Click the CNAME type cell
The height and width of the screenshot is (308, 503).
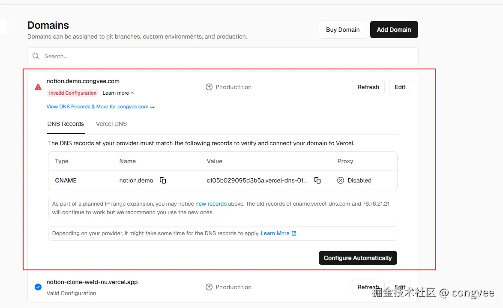(66, 180)
